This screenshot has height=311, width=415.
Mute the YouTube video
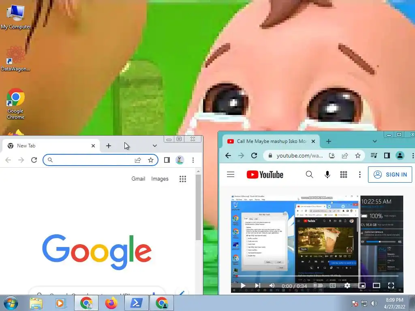(x=272, y=285)
